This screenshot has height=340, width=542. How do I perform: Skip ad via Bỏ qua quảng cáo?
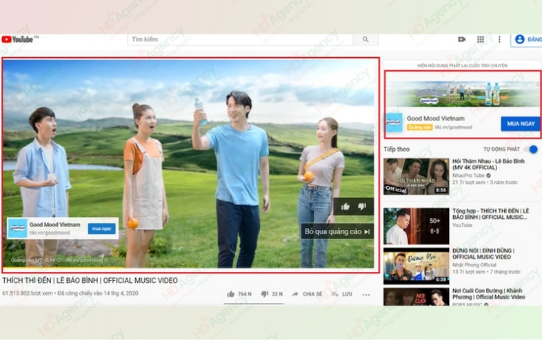(x=337, y=231)
